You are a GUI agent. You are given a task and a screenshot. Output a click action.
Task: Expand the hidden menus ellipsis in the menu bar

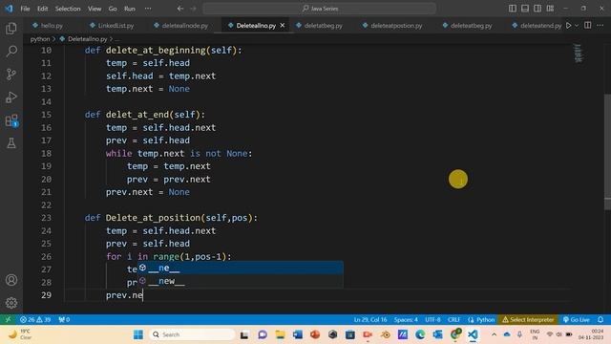[148, 9]
